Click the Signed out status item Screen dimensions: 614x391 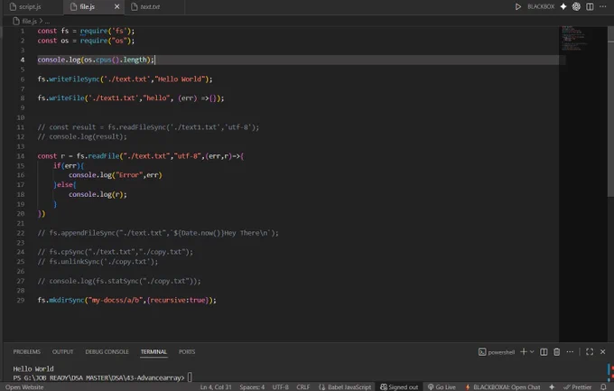click(x=399, y=387)
